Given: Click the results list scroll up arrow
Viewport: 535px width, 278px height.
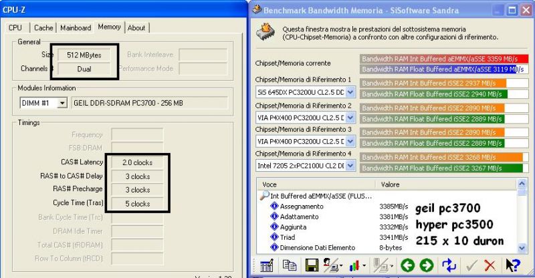Looking at the screenshot, I should click(x=522, y=184).
